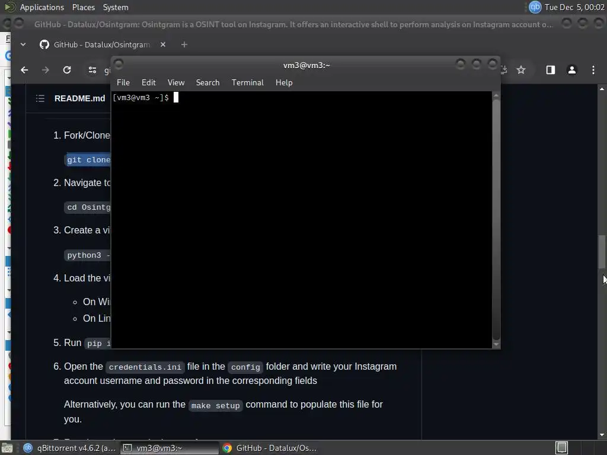607x455 pixels.
Task: Click page scrollbar down arrow
Action: 602,435
